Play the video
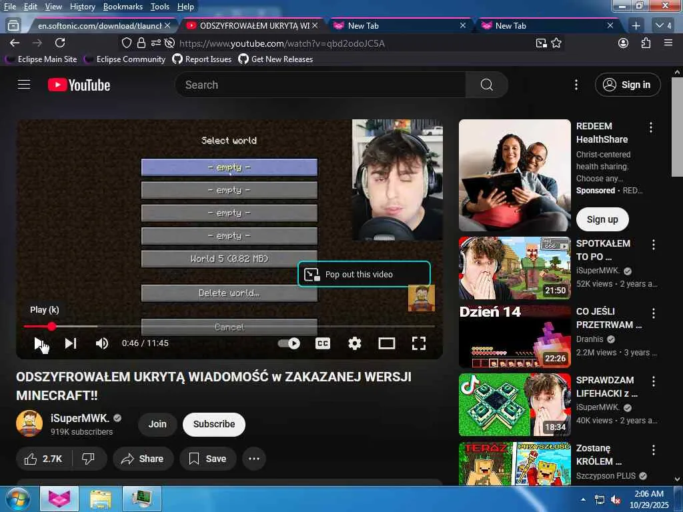 click(39, 343)
